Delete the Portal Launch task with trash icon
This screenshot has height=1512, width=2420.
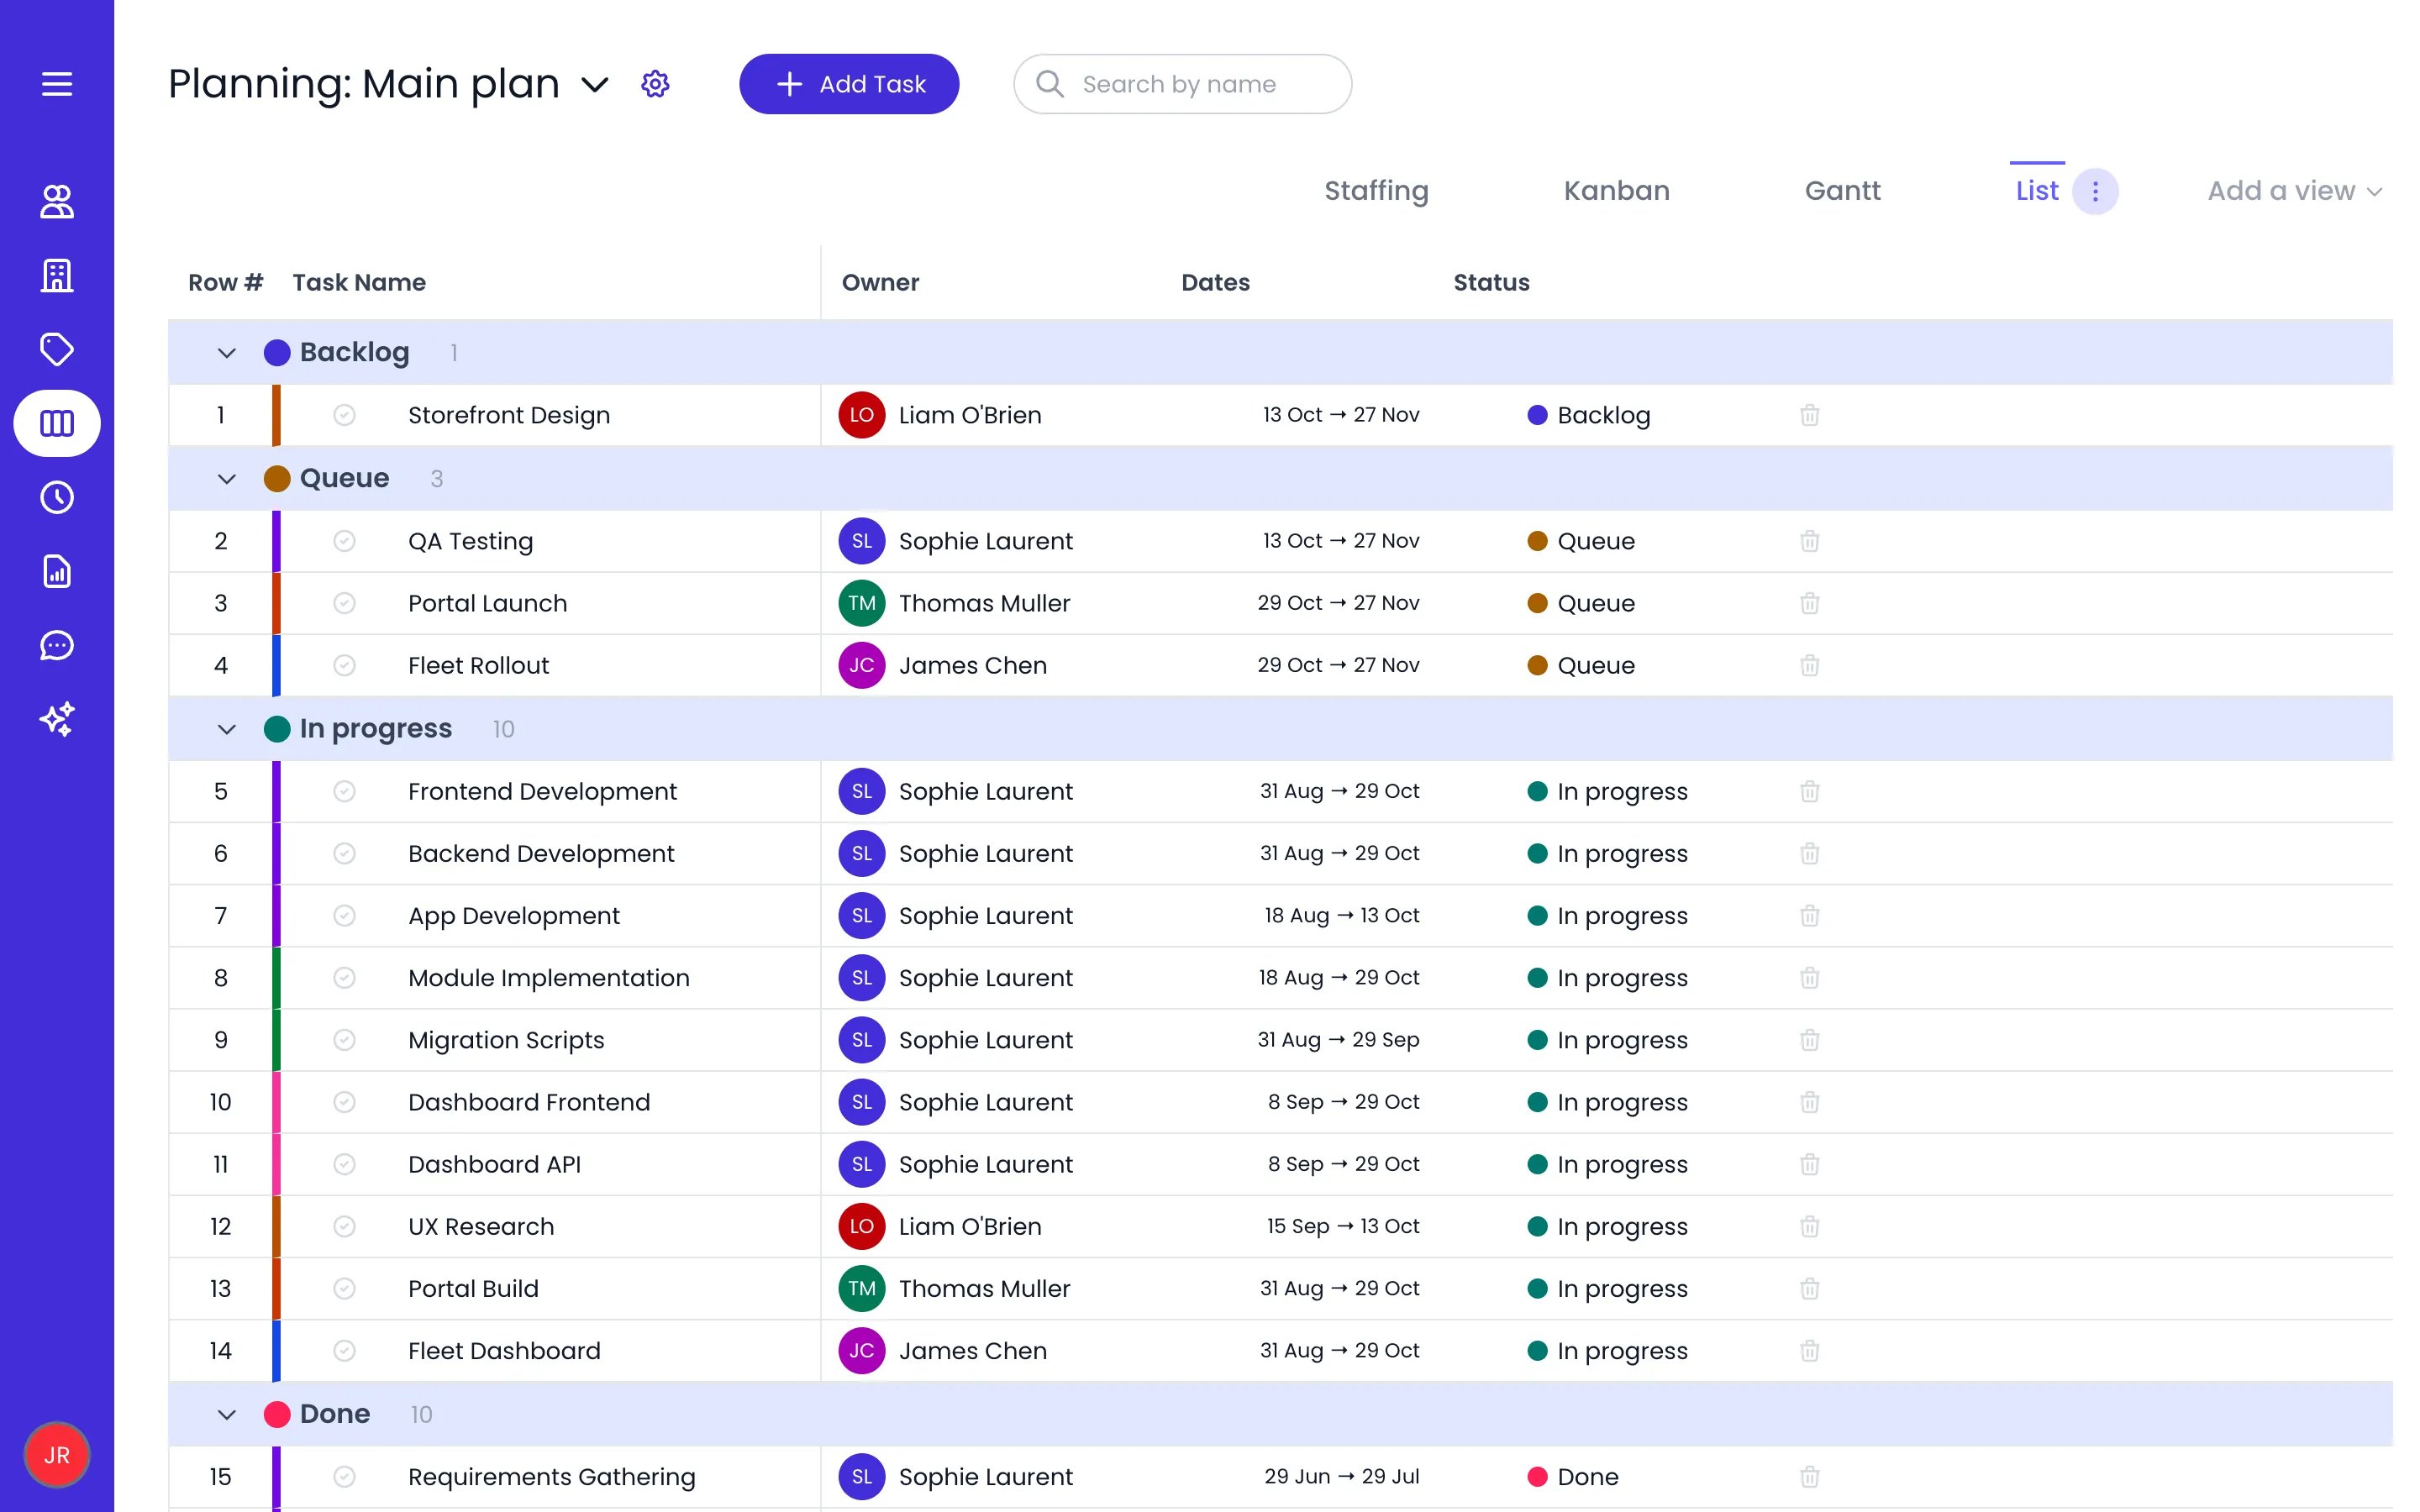[1809, 603]
